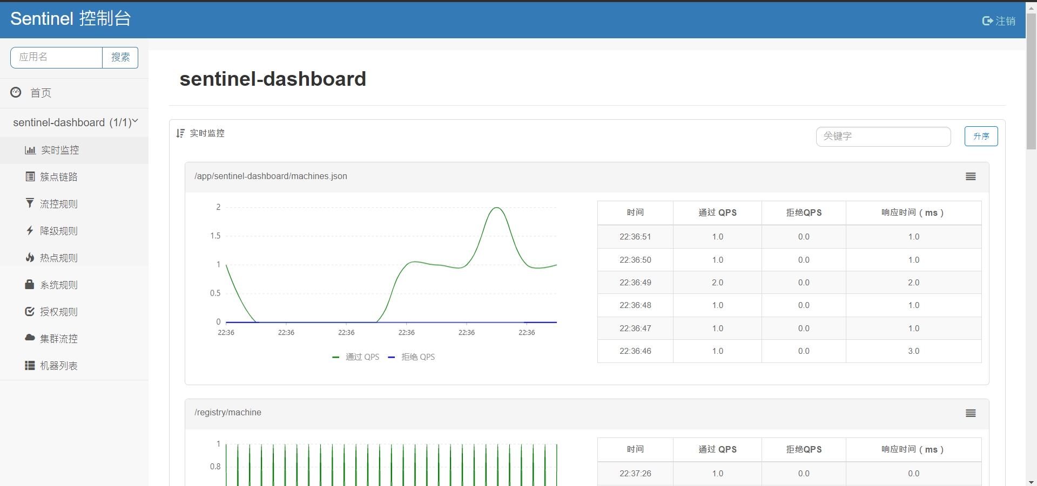This screenshot has height=486, width=1037.
Task: Click the dashboard home icon beside 首页
Action: 16,93
